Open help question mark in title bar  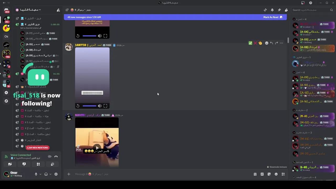pyautogui.click(x=311, y=3)
